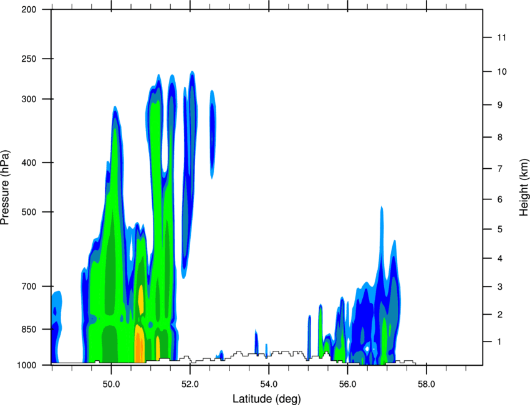Viewport: 530px width, 405px height.
Task: Click the 50.0 latitude label
Action: 111,384
